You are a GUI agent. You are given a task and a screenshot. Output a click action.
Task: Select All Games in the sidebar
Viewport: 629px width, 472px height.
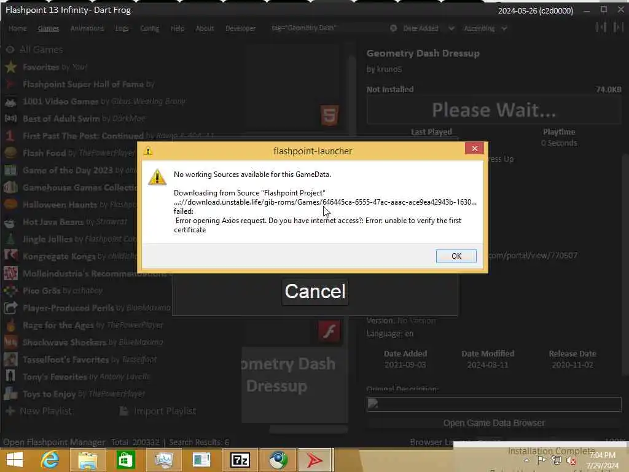point(41,50)
